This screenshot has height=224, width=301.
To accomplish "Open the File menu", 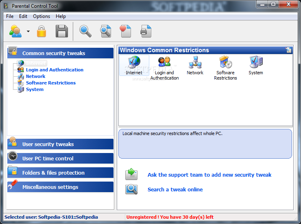I will coord(10,16).
